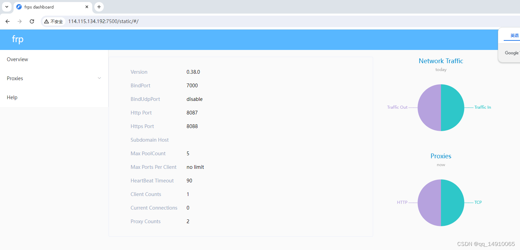Reload the current page

tap(32, 21)
